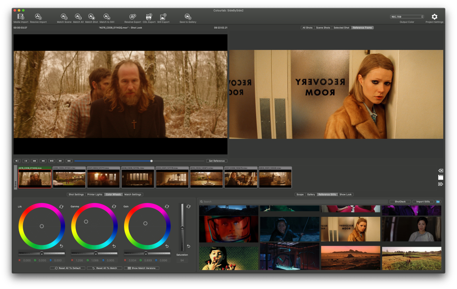Image resolution: width=457 pixels, height=289 pixels.
Task: Open the REC.709 output color dropdown
Action: coord(407,16)
